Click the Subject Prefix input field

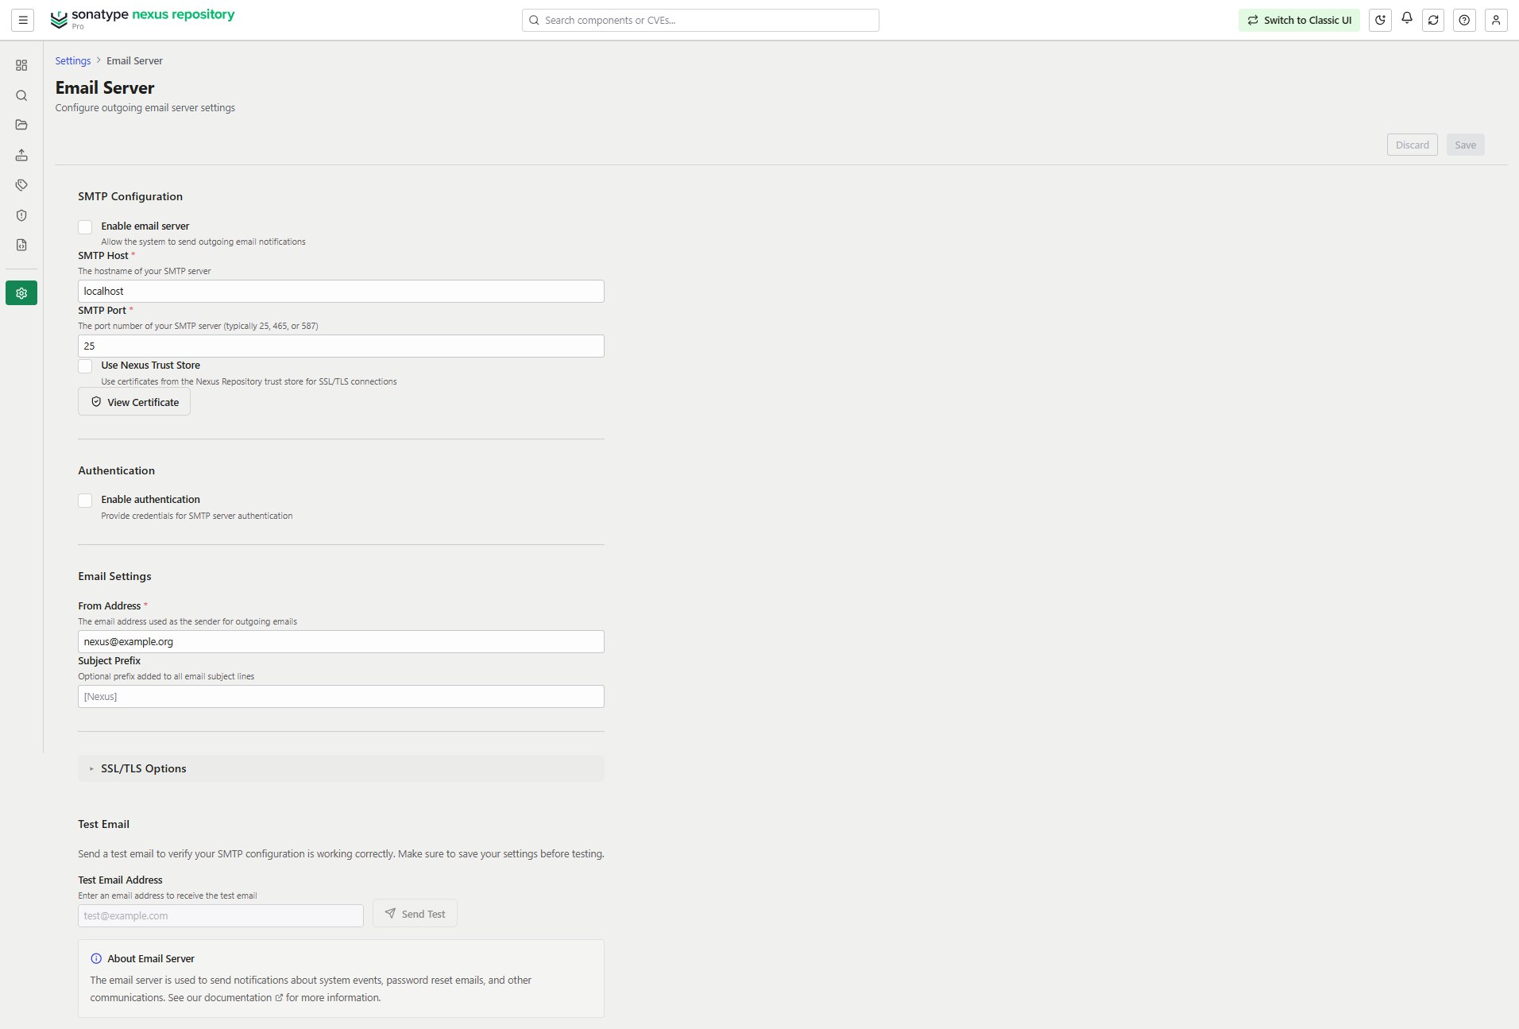pyautogui.click(x=341, y=697)
